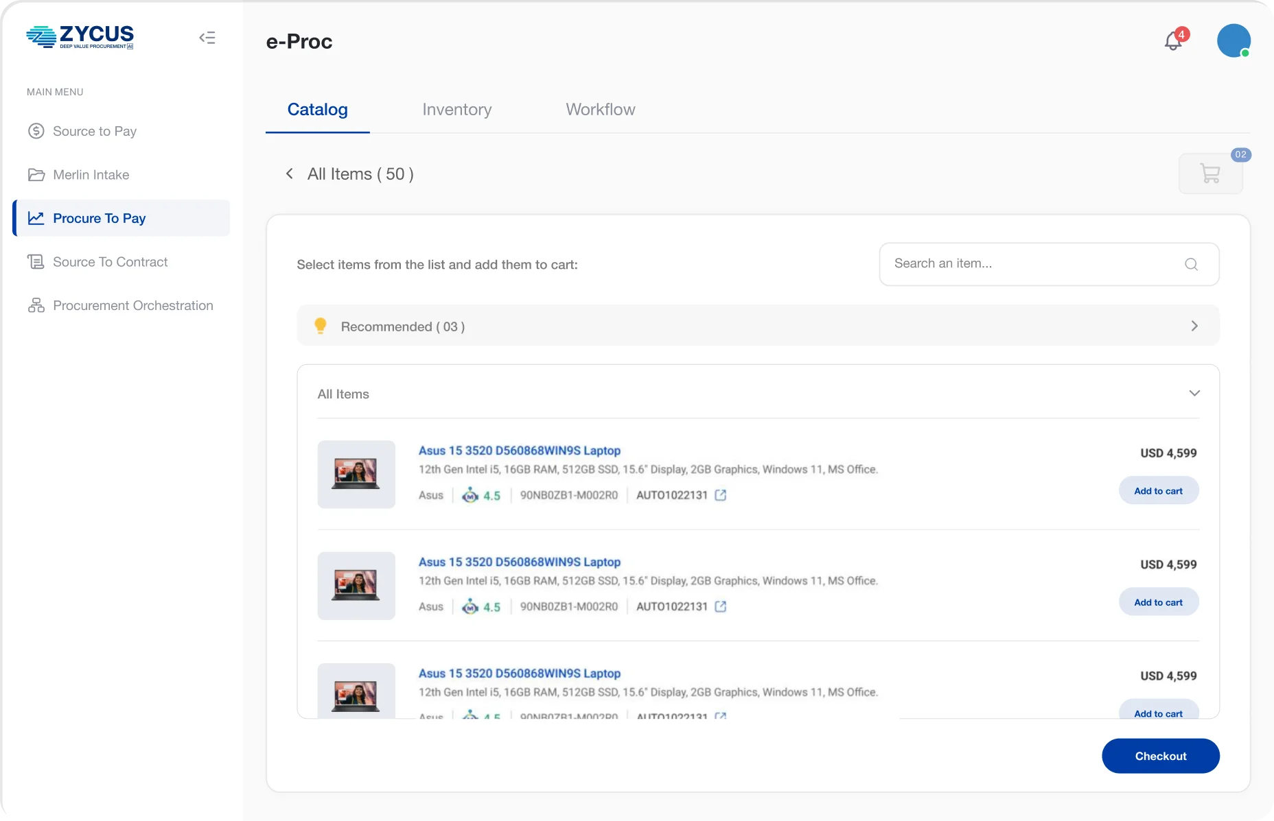Image resolution: width=1274 pixels, height=821 pixels.
Task: Open Source to Pay menu item
Action: 95,131
